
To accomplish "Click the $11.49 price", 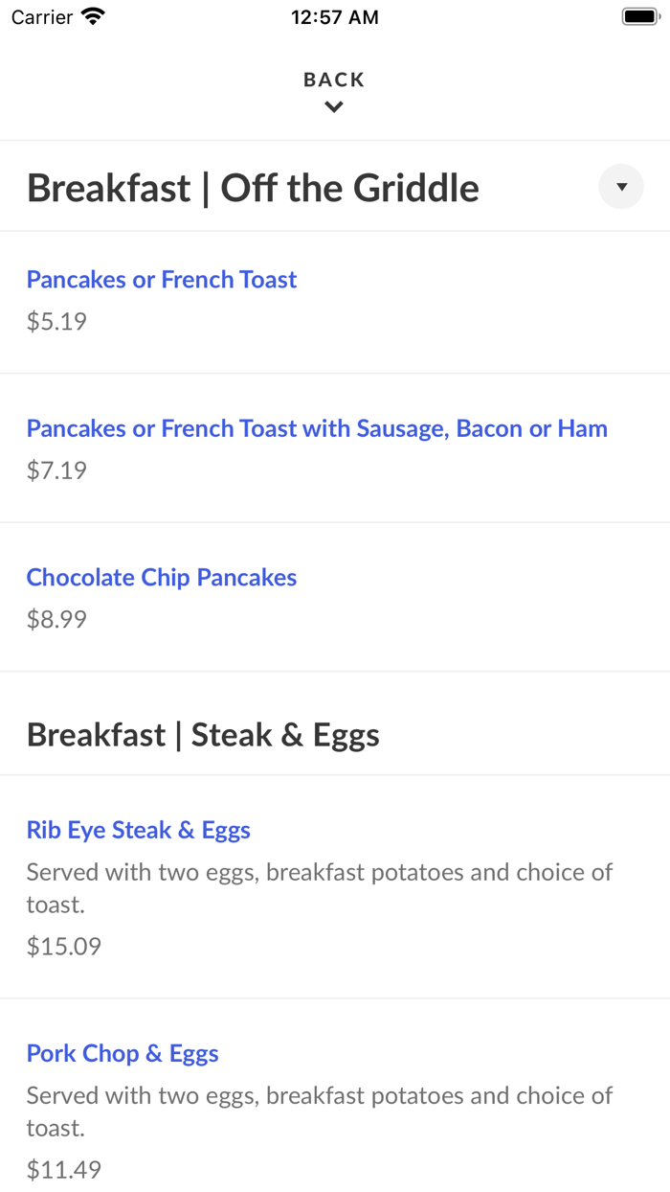I will pos(64,1170).
